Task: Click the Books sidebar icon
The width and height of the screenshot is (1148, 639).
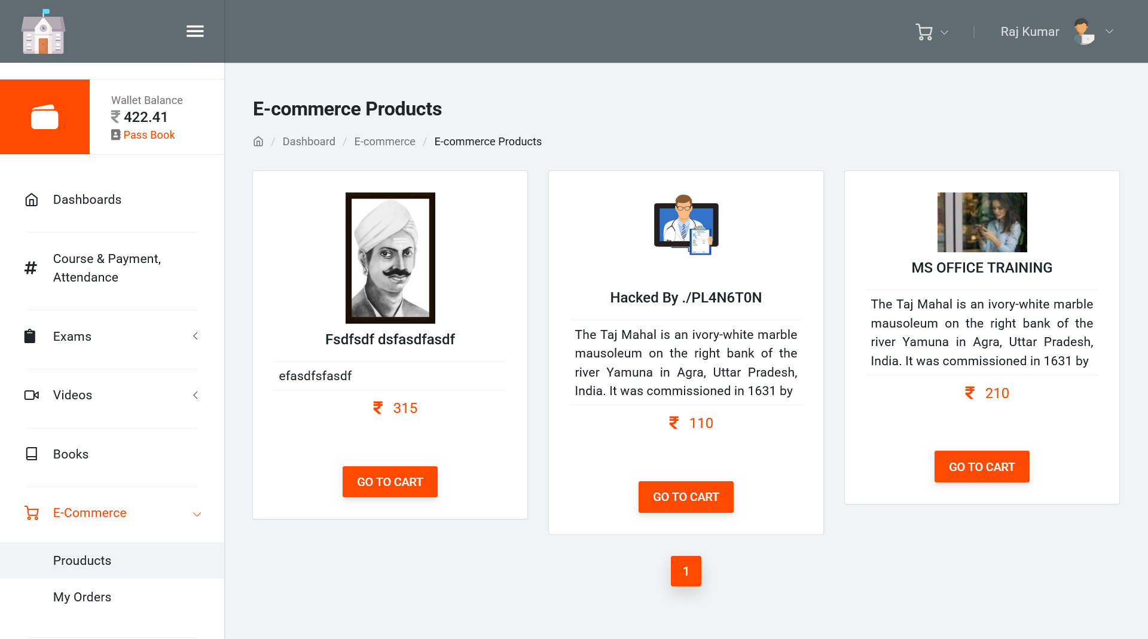Action: pos(32,454)
